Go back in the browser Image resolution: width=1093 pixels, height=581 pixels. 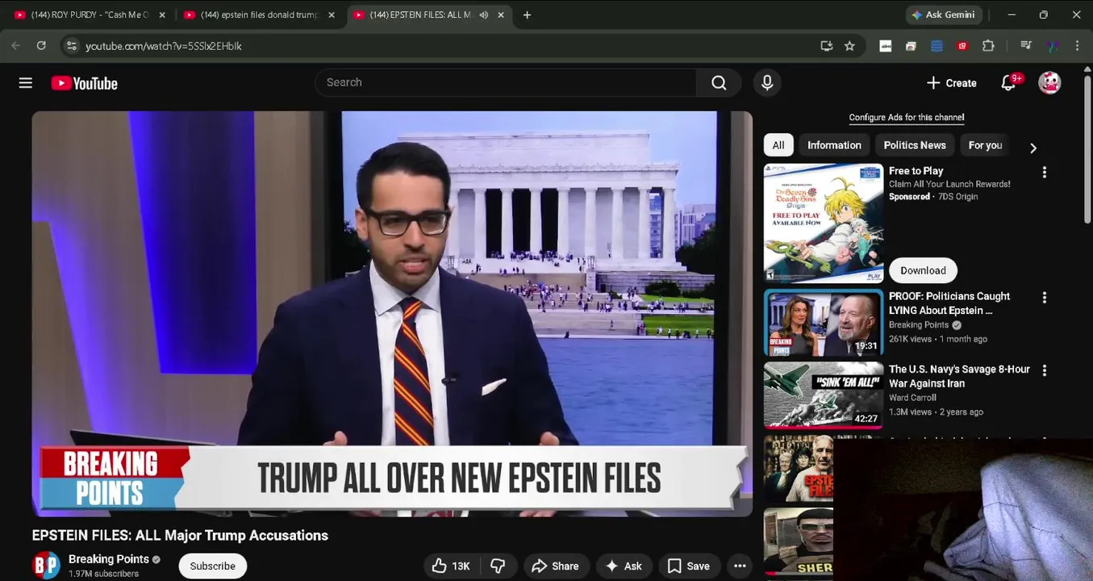15,46
